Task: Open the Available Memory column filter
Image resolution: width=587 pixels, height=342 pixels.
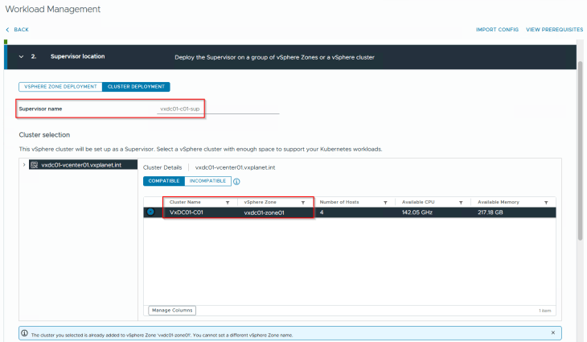Action: (x=546, y=202)
